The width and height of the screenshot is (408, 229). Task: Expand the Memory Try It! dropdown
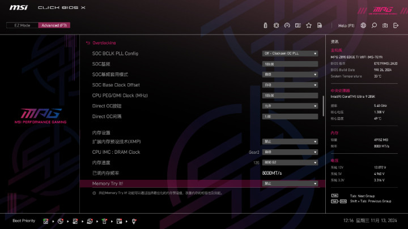(x=290, y=184)
